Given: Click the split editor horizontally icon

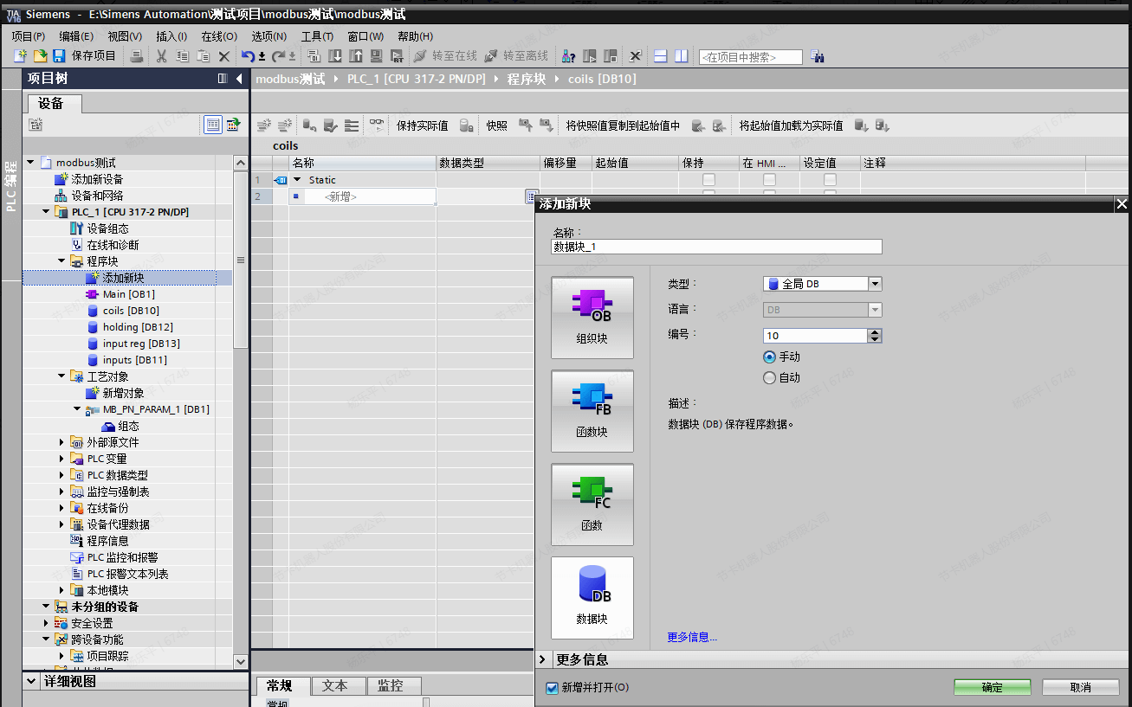Looking at the screenshot, I should point(660,56).
